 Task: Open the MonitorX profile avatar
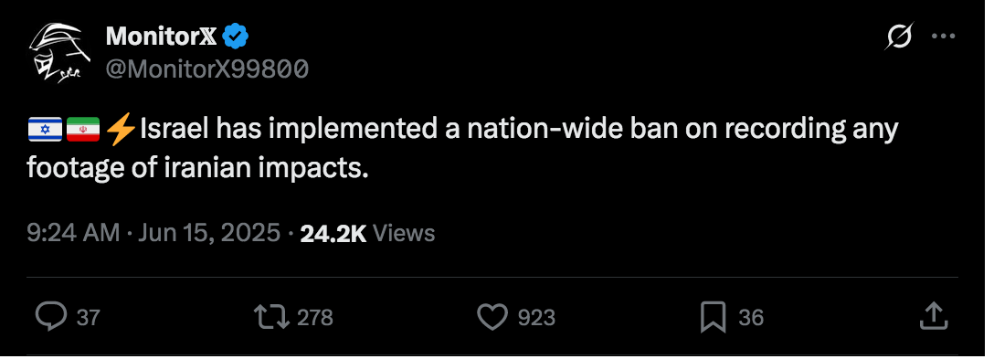point(58,53)
